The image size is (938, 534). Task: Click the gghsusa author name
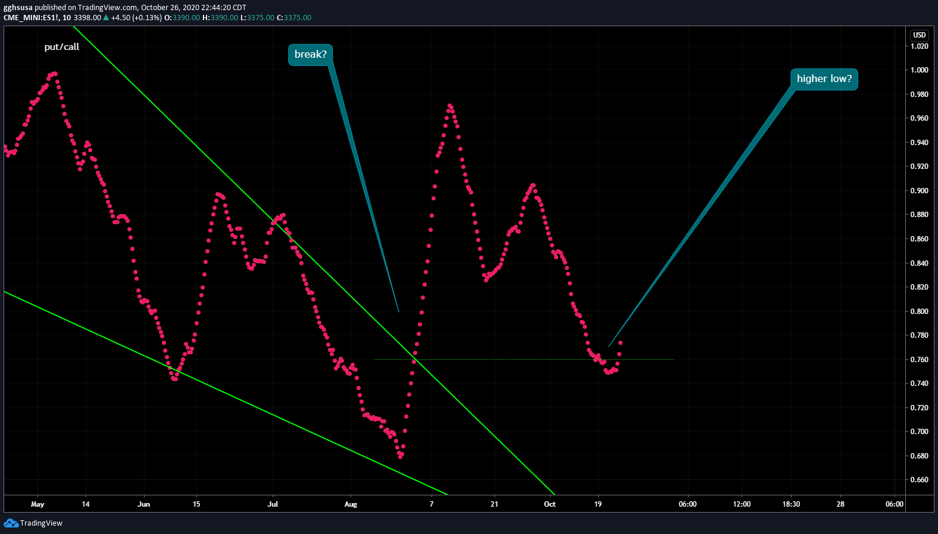pyautogui.click(x=18, y=8)
